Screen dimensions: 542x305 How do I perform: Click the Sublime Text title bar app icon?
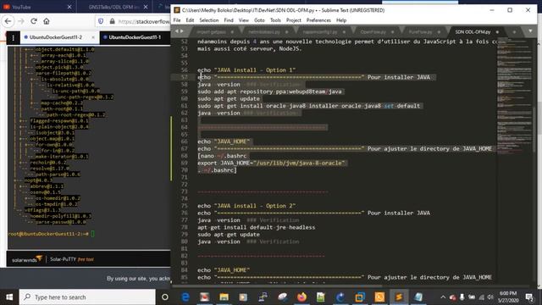tap(177, 10)
